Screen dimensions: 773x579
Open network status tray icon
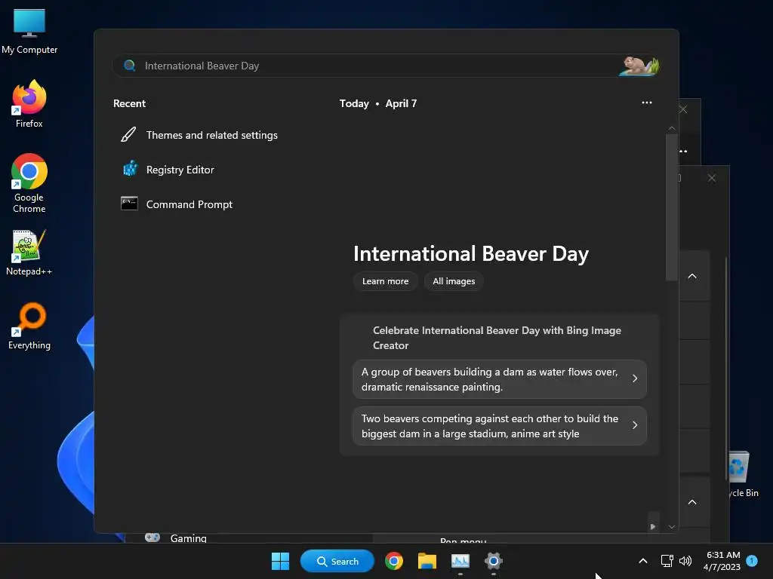(x=667, y=560)
